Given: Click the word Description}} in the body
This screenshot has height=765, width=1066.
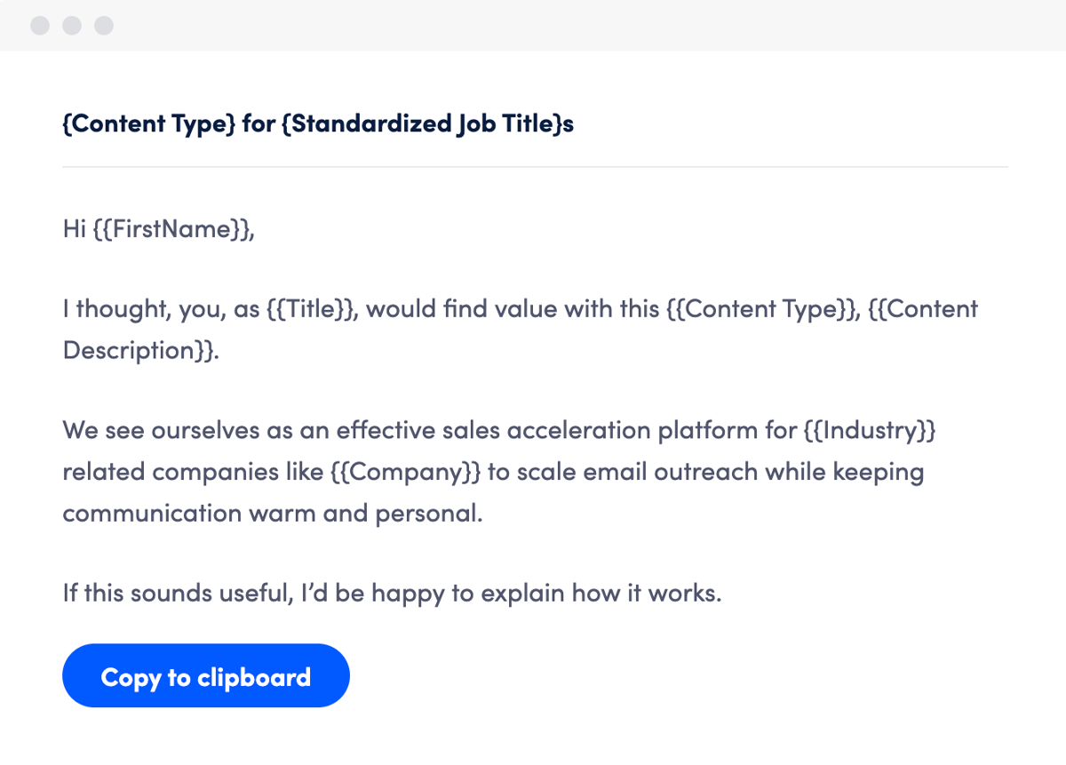Looking at the screenshot, I should [140, 350].
